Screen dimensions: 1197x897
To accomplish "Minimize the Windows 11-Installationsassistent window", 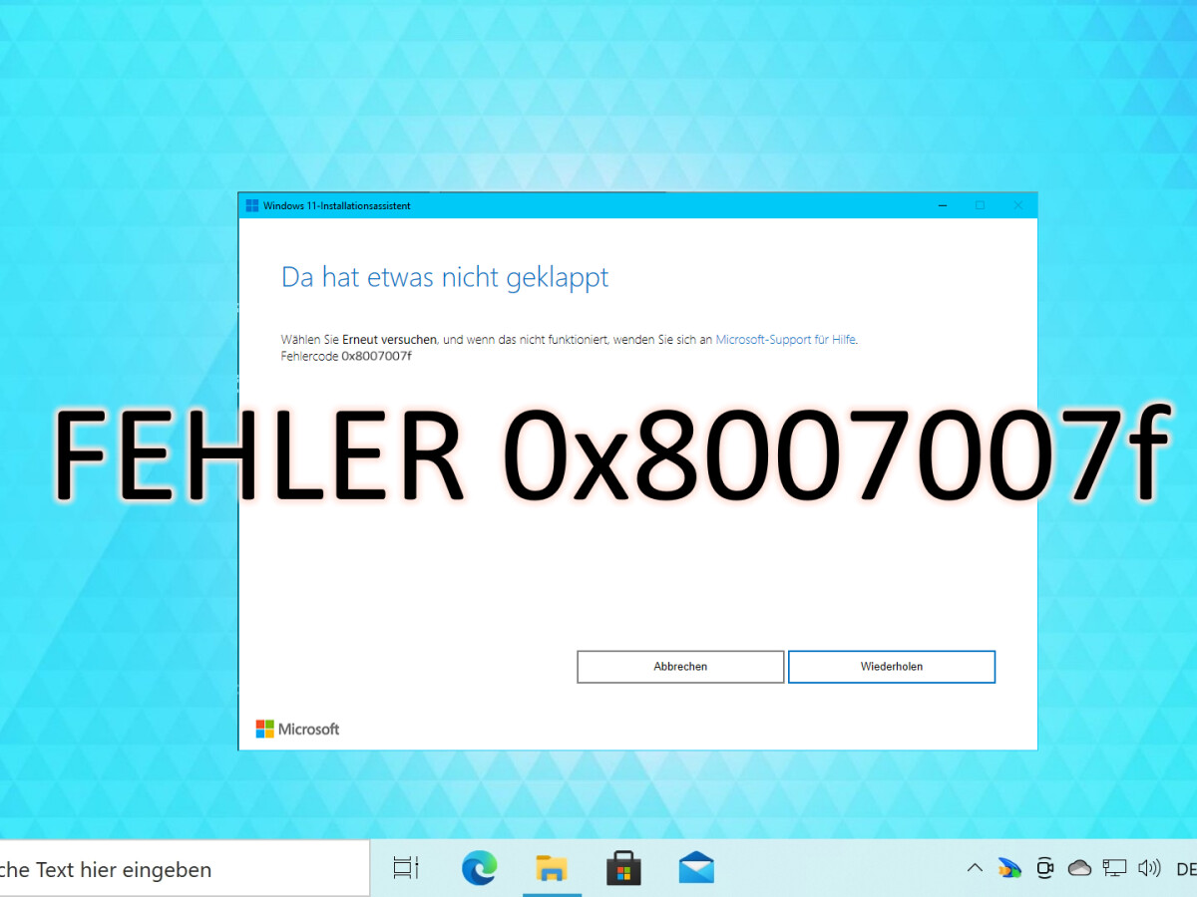I will 942,205.
